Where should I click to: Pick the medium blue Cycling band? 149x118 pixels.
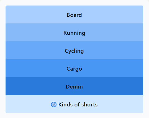pos(74,50)
